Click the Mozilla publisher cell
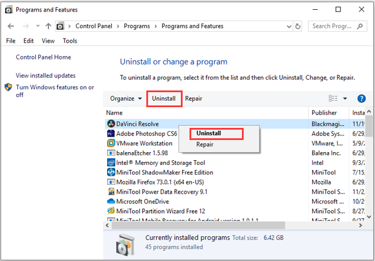 pyautogui.click(x=321, y=182)
